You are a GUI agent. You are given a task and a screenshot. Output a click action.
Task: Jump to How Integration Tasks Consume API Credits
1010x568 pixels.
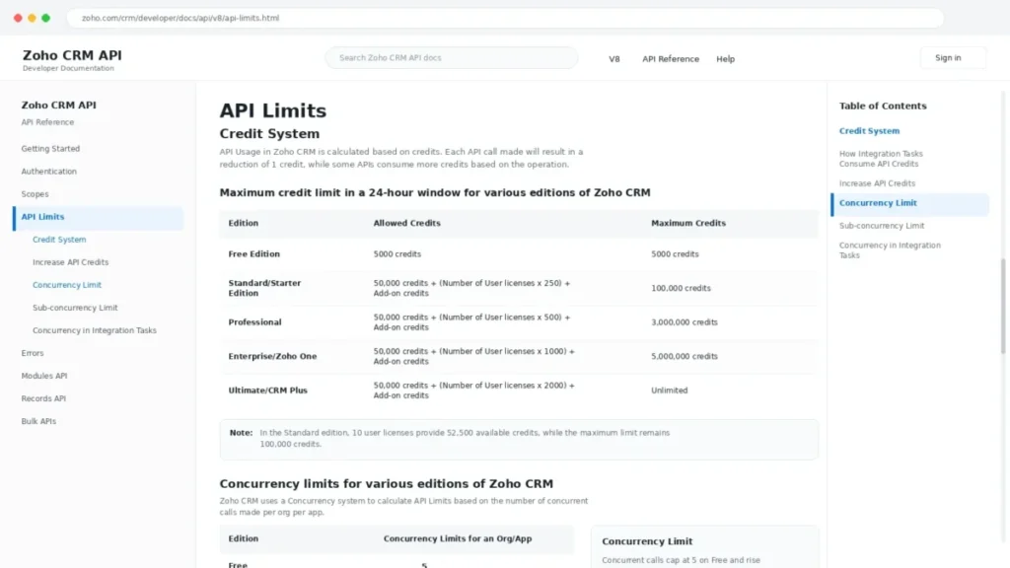(x=881, y=159)
